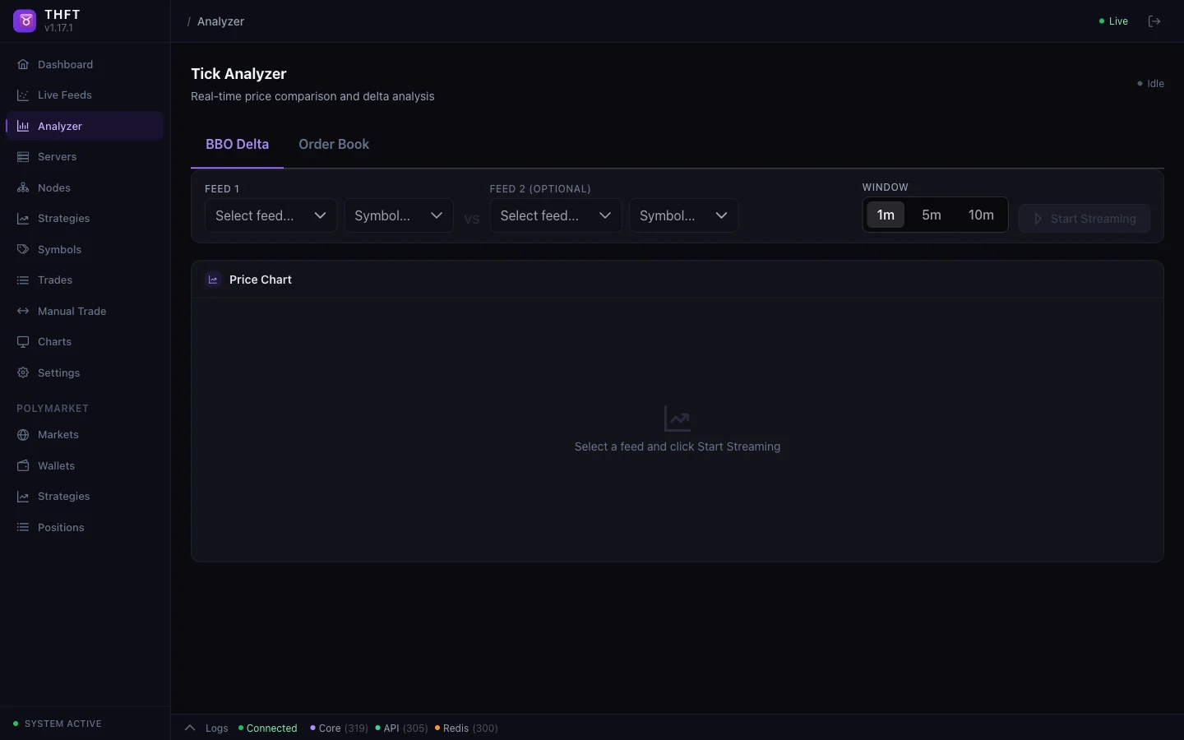Select the 1m window option
The image size is (1184, 740).
pos(886,215)
